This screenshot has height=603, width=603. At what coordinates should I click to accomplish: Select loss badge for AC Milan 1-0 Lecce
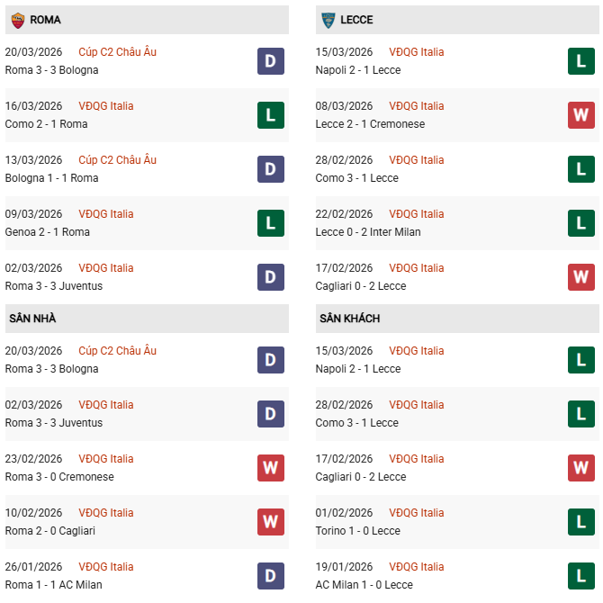[x=581, y=576]
